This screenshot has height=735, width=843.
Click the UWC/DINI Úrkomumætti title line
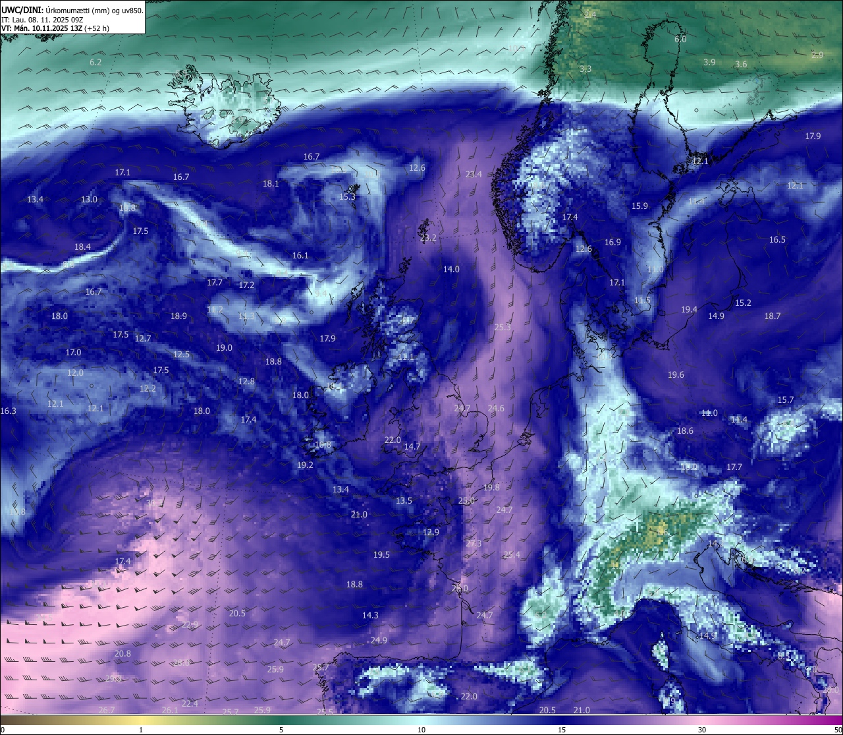click(x=72, y=11)
